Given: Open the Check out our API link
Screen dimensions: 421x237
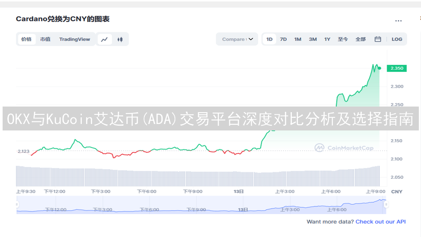Looking at the screenshot, I should click(381, 222).
